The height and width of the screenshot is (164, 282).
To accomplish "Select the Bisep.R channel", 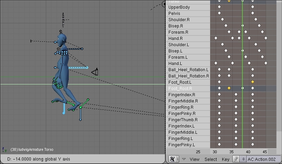I will 188,26.
